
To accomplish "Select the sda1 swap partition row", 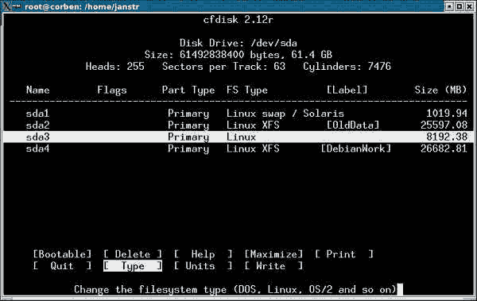I will [x=238, y=114].
